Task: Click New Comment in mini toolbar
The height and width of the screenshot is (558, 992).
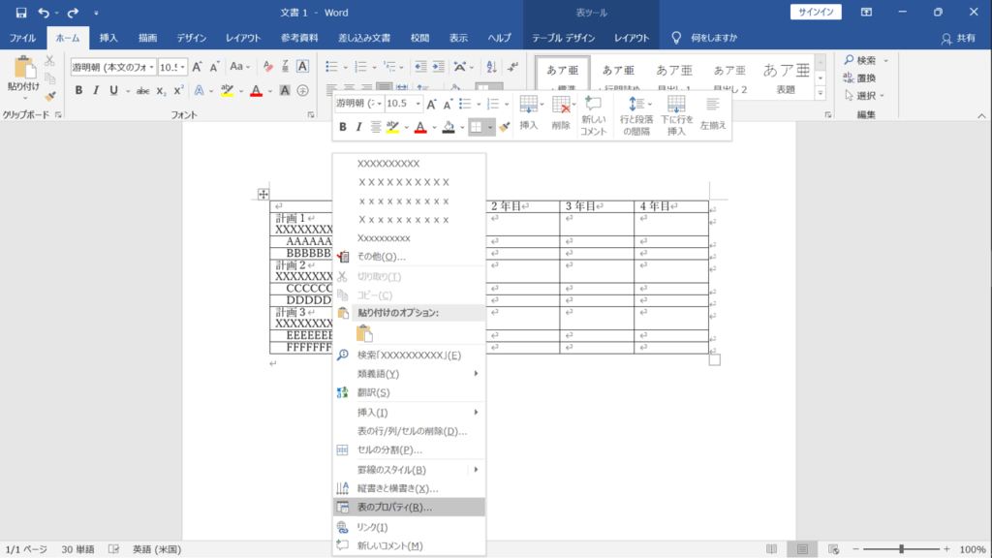Action: click(x=594, y=116)
